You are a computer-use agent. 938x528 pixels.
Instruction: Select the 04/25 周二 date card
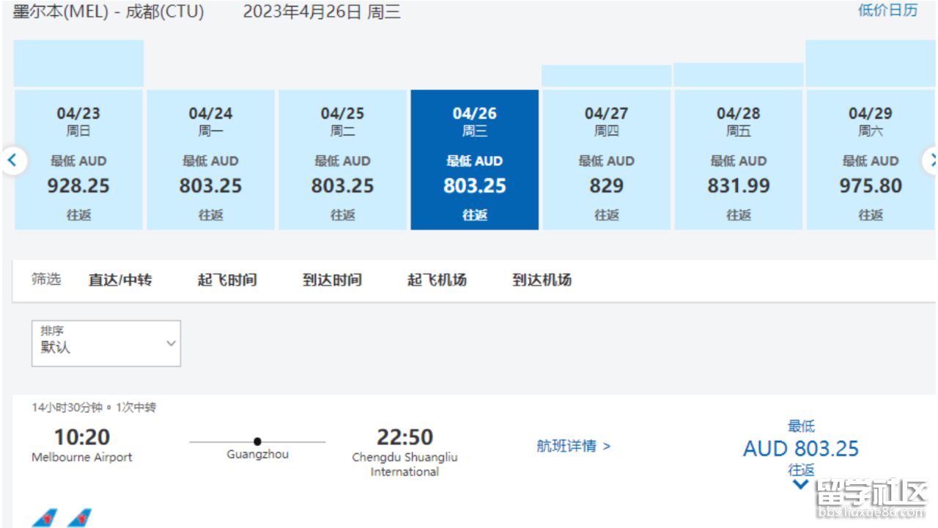point(342,160)
